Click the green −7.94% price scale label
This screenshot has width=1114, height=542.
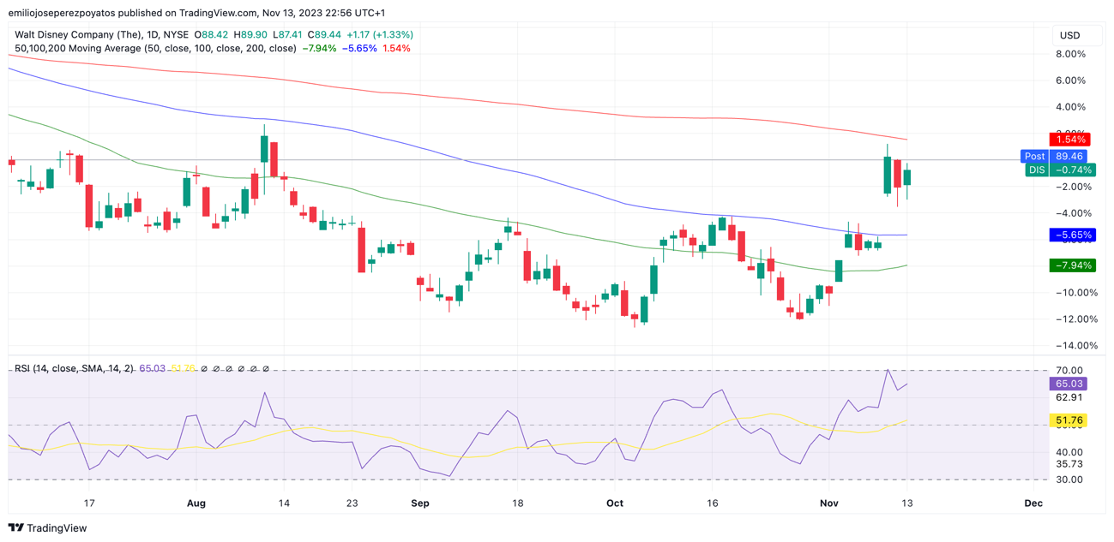1071,265
